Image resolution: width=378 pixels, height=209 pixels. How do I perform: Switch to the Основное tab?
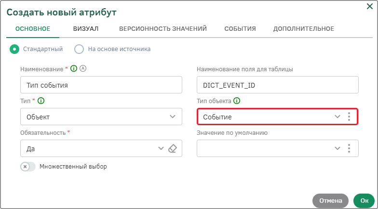[33, 29]
